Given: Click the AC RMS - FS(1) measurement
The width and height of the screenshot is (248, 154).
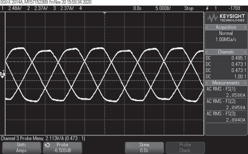Looking at the screenshot, I should [x=226, y=92].
